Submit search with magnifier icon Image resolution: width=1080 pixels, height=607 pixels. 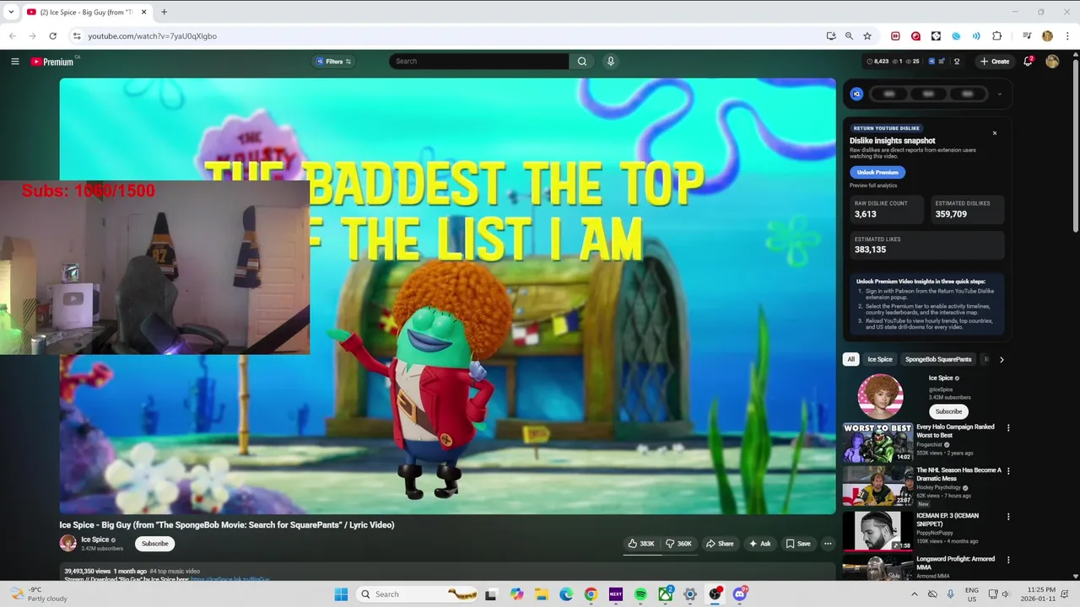582,62
